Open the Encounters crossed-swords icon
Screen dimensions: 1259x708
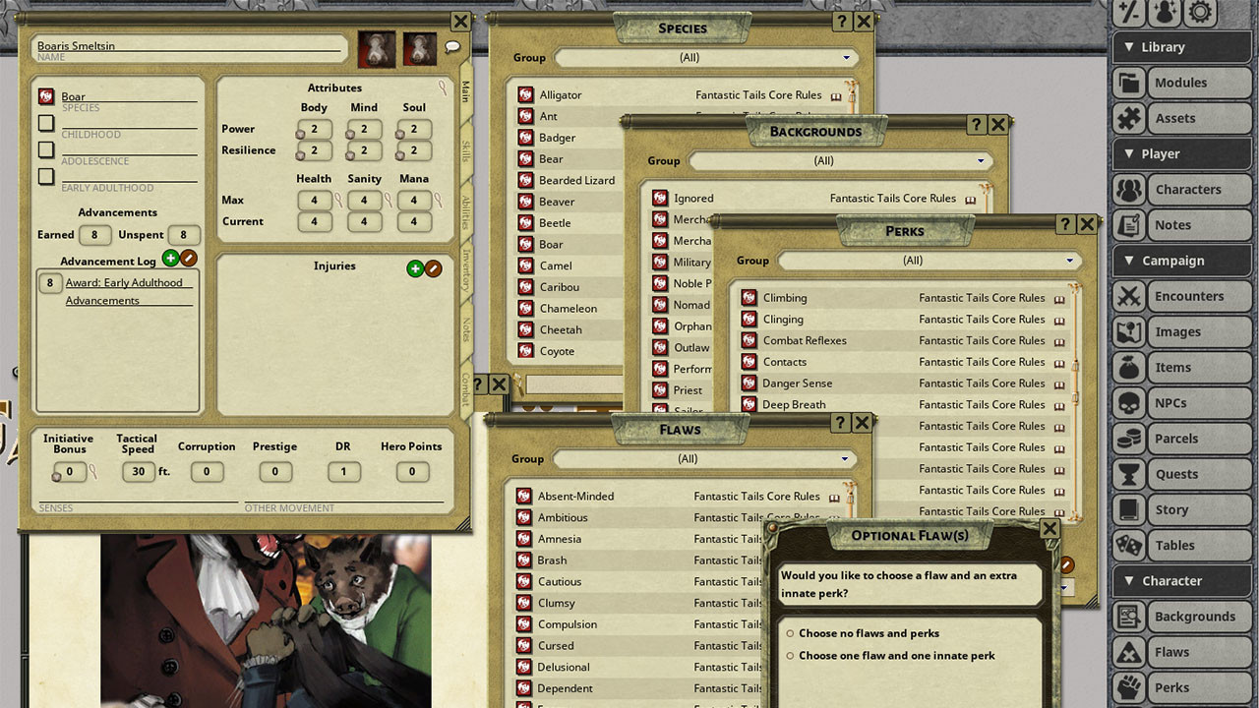coord(1131,296)
